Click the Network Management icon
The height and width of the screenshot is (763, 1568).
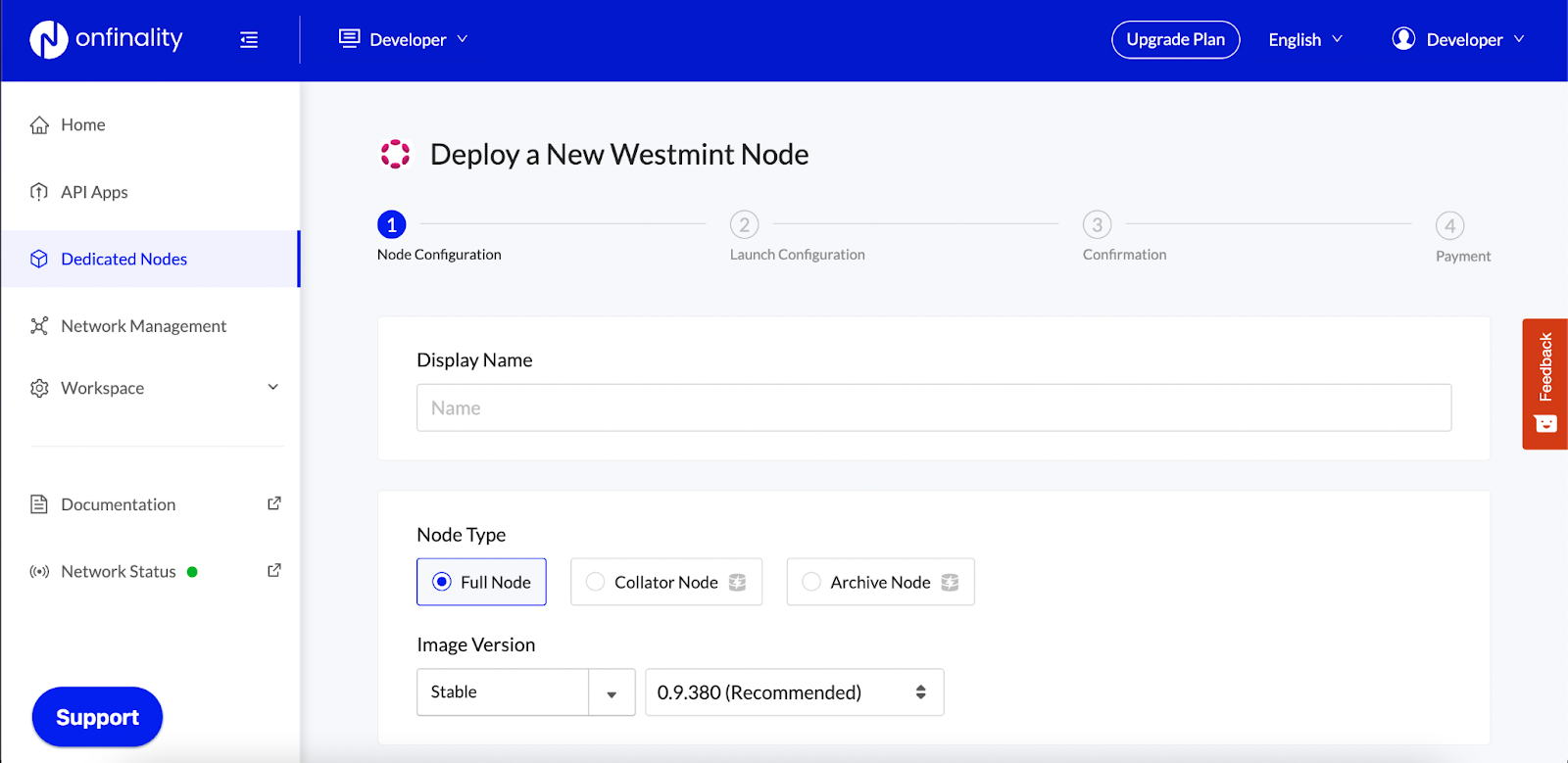click(39, 326)
